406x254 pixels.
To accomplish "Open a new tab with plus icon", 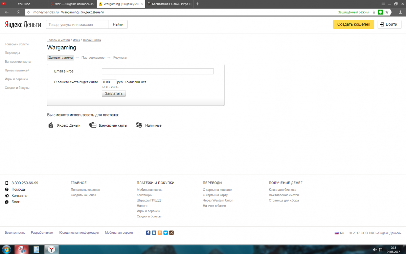I will click(x=197, y=4).
